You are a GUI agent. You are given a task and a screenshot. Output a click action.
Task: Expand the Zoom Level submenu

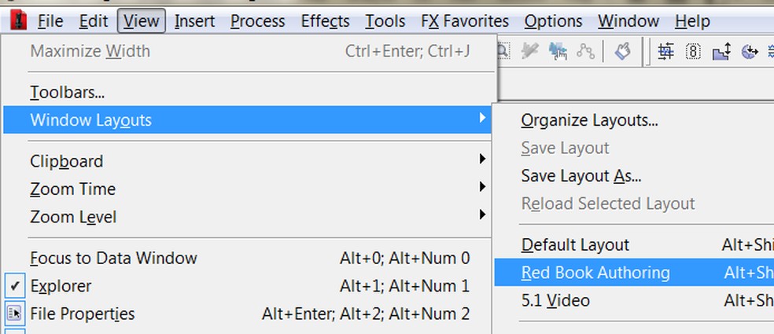(x=73, y=216)
